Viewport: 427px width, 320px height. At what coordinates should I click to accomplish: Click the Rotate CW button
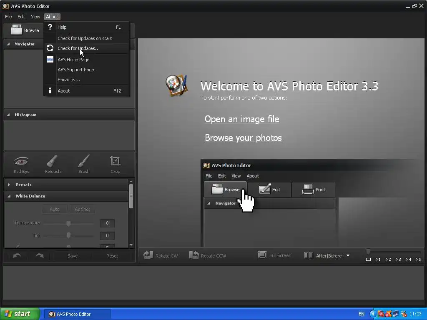161,255
